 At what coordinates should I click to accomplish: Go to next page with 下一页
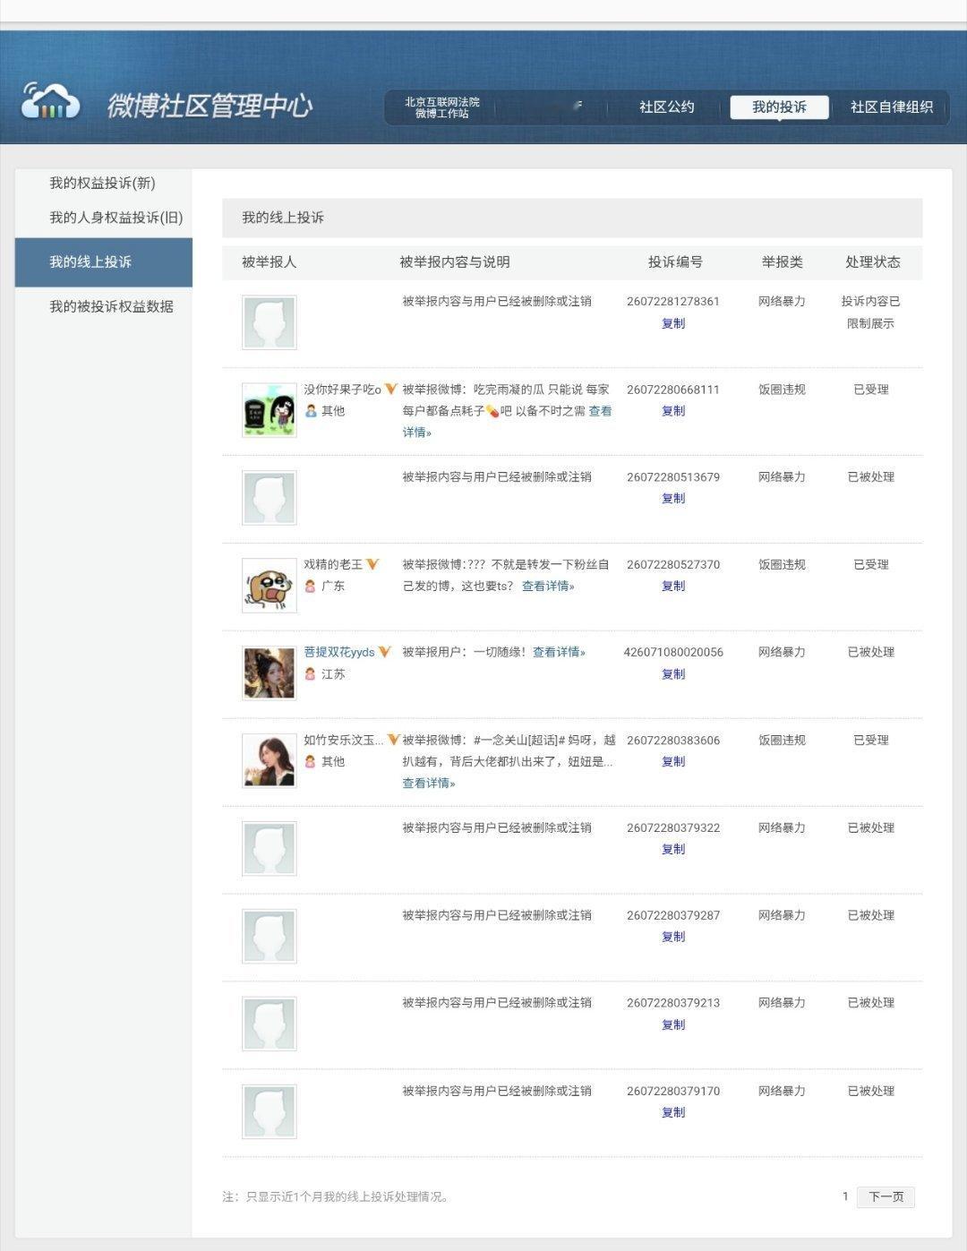886,1196
